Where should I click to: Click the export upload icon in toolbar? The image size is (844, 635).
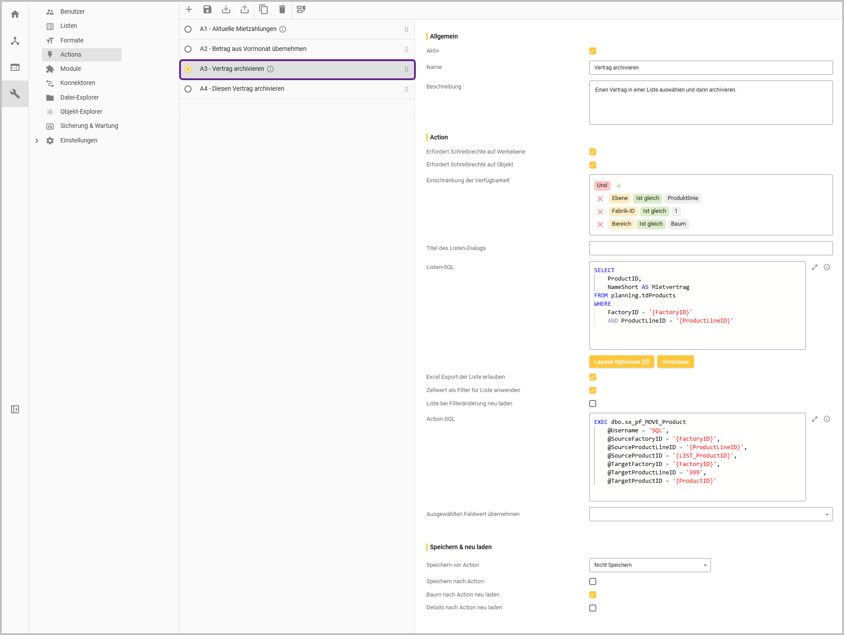pos(245,9)
